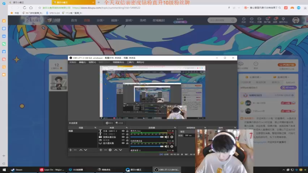Toggle lock on the video capture device source
Screen dimensions: 308x173
[x=127, y=137]
